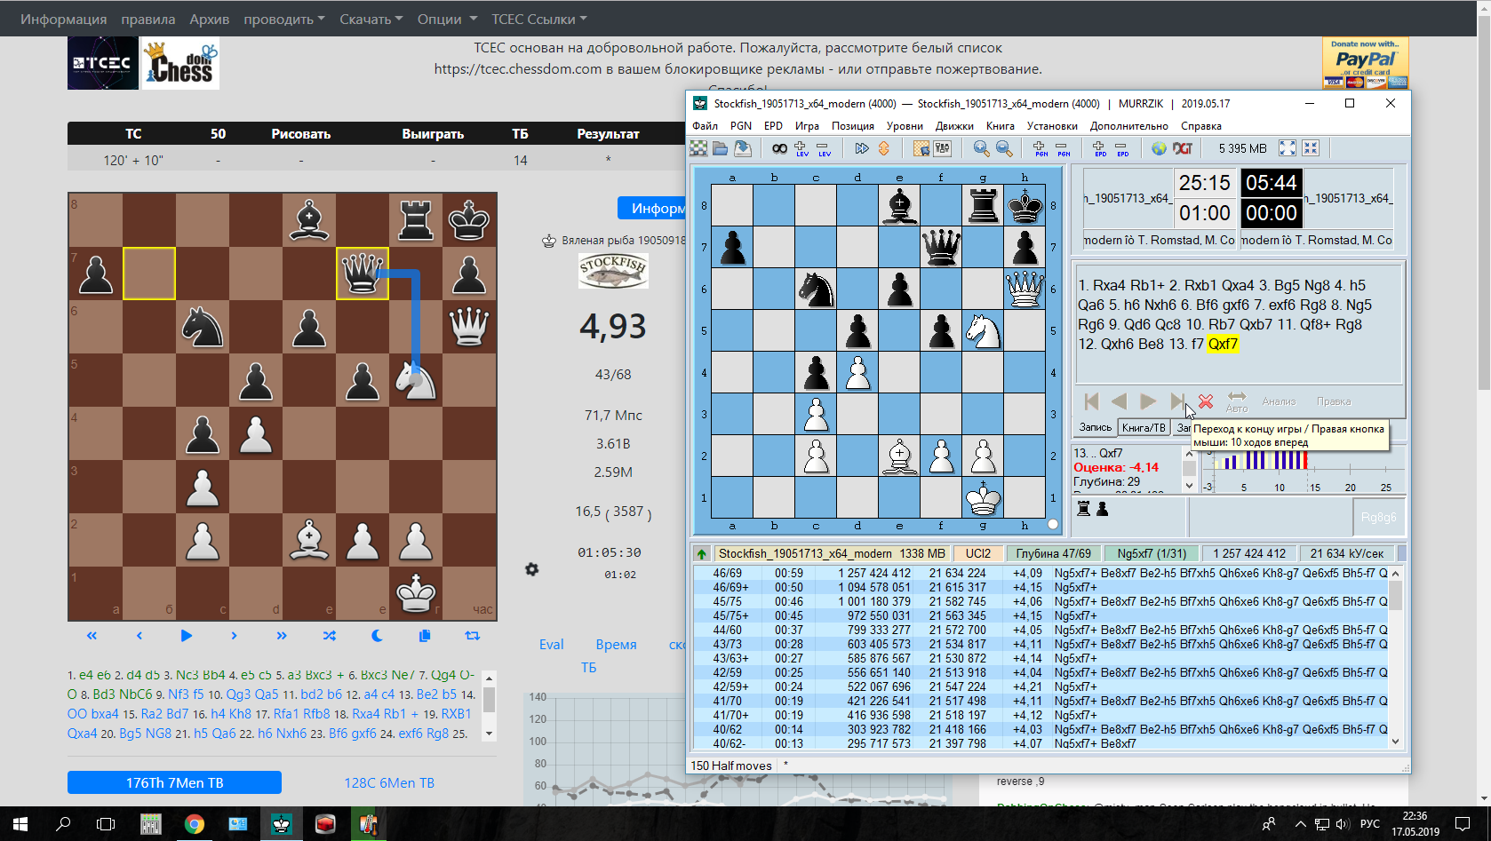
Task: Click engine output scrollbar down arrow
Action: point(1395,742)
